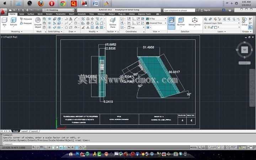Click the Group icon in the Groups panel
The image size is (256, 160).
(244, 21)
